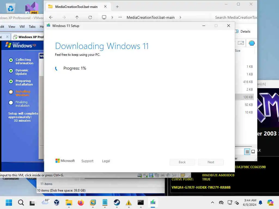Image resolution: width=279 pixels, height=209 pixels.
Task: Launch Firefox from the taskbar
Action: coord(81,202)
